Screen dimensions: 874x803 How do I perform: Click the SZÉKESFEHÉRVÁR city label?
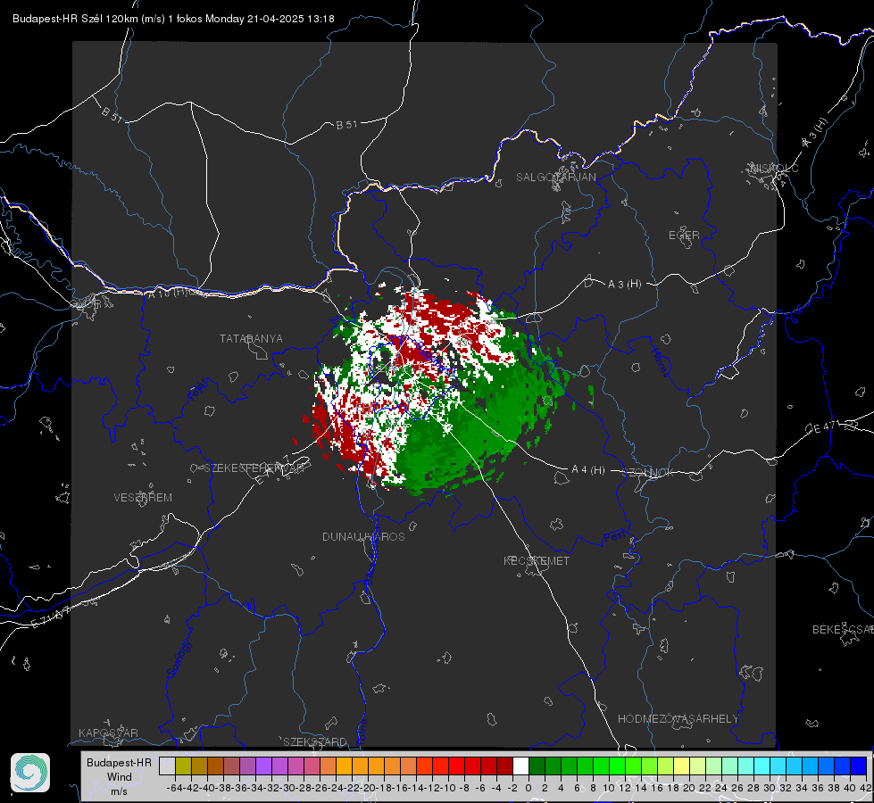coord(254,468)
